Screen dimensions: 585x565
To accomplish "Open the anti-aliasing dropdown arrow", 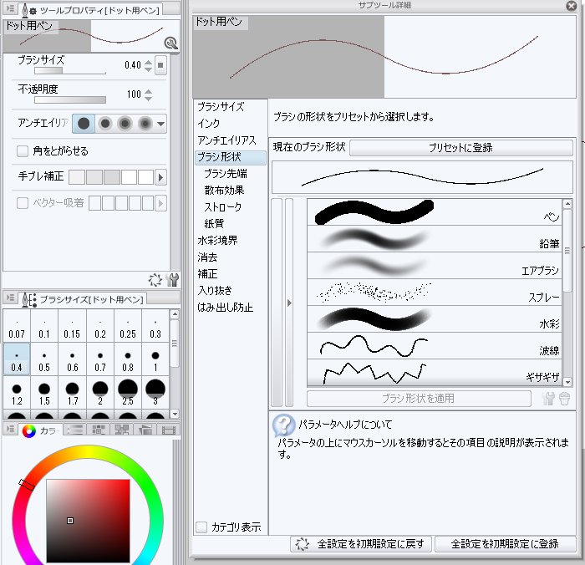I will [x=161, y=124].
